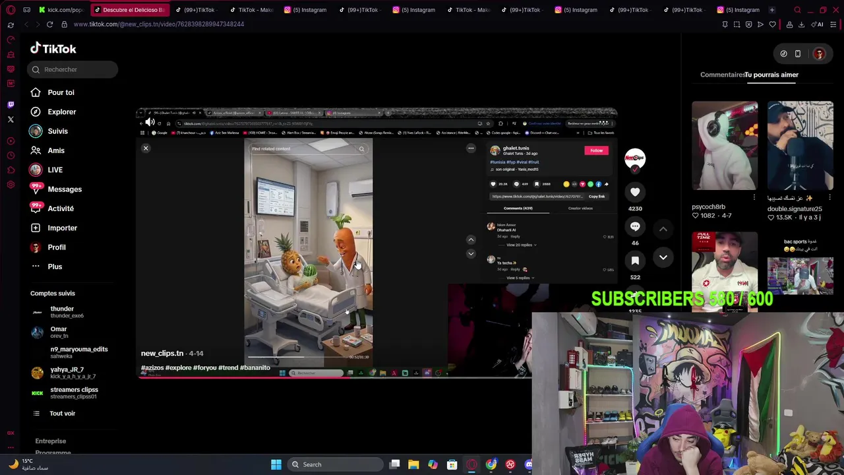
Task: Like the video with heart showing 4230
Action: 635,192
